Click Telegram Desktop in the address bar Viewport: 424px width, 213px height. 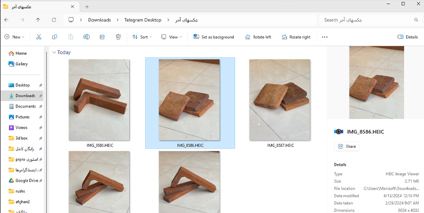(143, 20)
